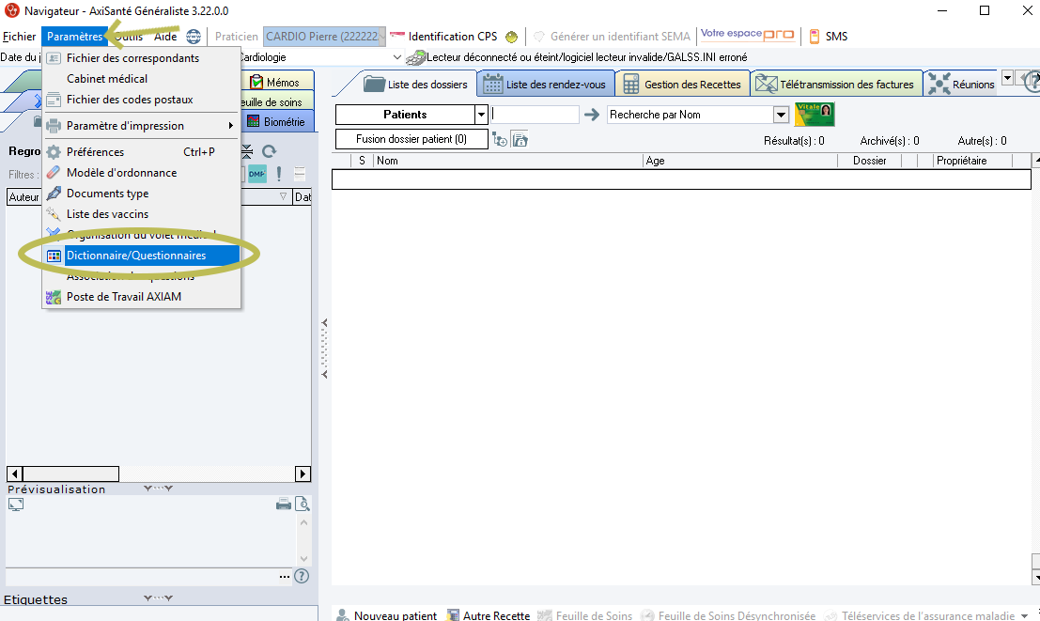Collapse the Prévisualisation panel

pos(158,489)
